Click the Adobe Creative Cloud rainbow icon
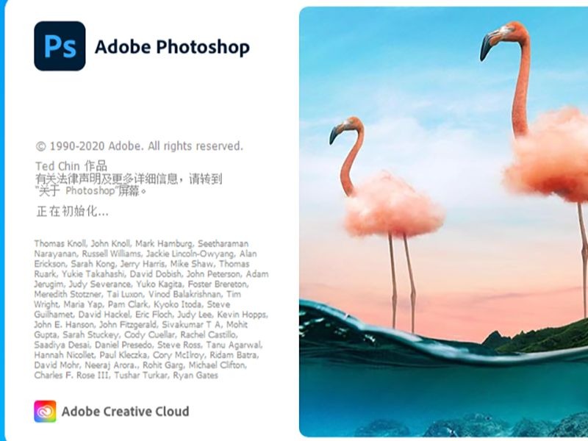The height and width of the screenshot is (441, 588). click(x=45, y=411)
